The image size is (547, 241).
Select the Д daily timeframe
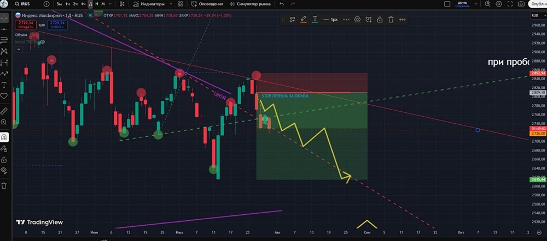pos(90,4)
